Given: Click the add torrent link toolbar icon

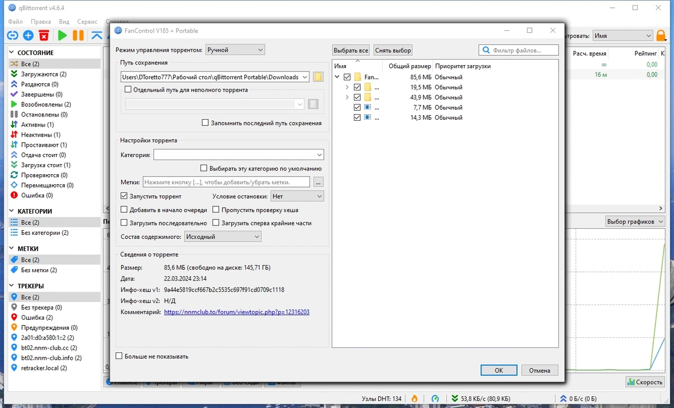Looking at the screenshot, I should (x=12, y=35).
